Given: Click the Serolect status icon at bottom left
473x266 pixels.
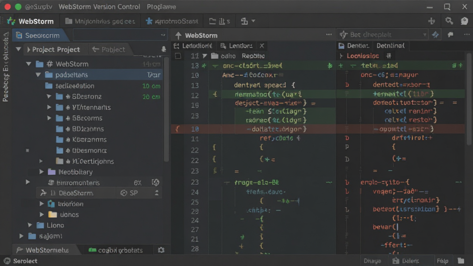Looking at the screenshot, I should point(7,261).
